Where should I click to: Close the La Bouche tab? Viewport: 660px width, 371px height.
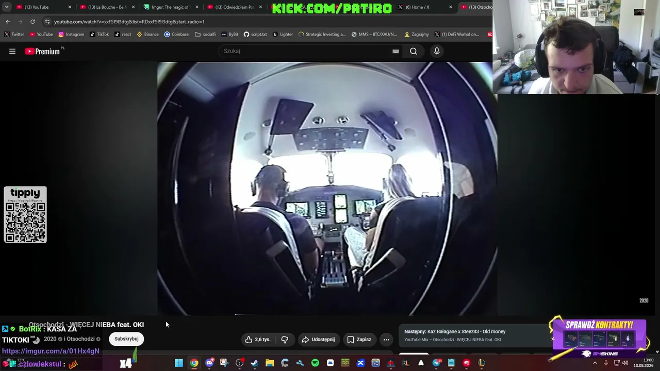tap(133, 7)
